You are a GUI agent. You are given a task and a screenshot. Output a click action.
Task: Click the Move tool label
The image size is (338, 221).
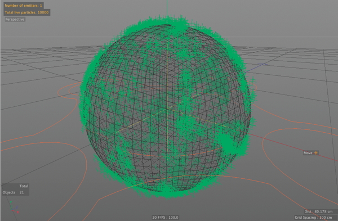click(308, 153)
